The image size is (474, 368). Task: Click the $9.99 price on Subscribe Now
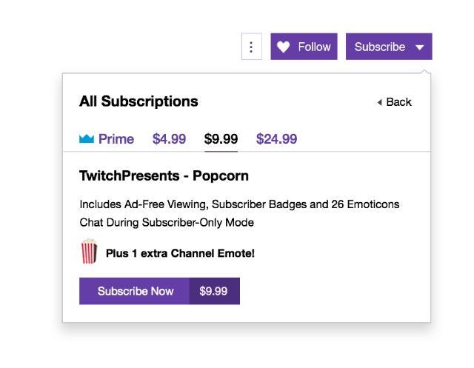tap(213, 291)
